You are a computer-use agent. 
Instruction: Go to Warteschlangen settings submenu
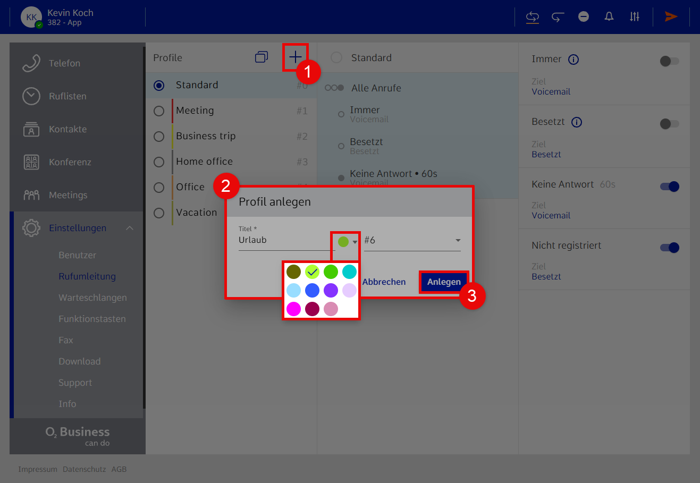tap(92, 298)
